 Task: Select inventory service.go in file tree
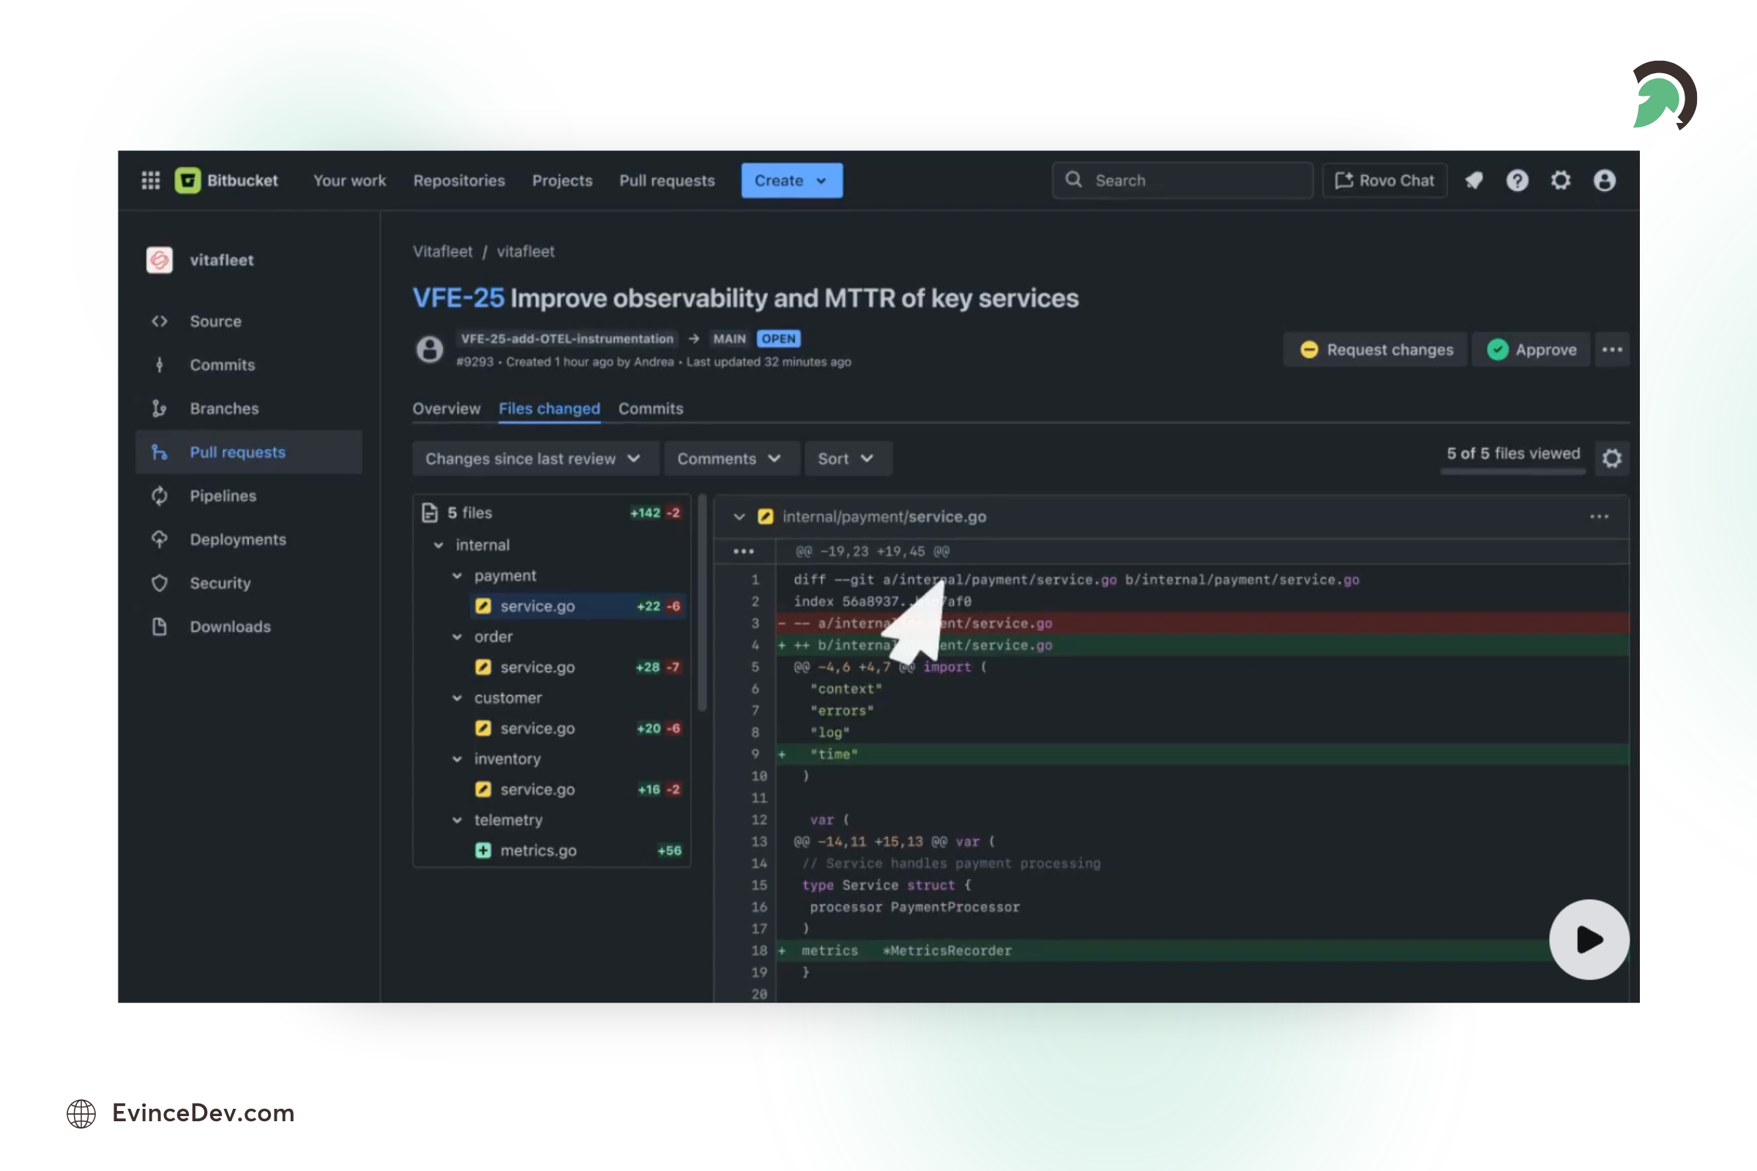[x=578, y=790]
